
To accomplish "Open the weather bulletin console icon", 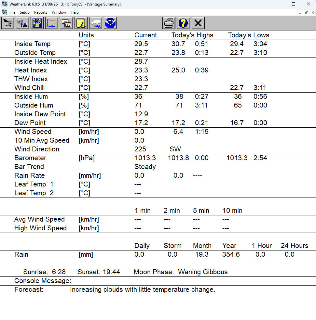I will point(37,23).
